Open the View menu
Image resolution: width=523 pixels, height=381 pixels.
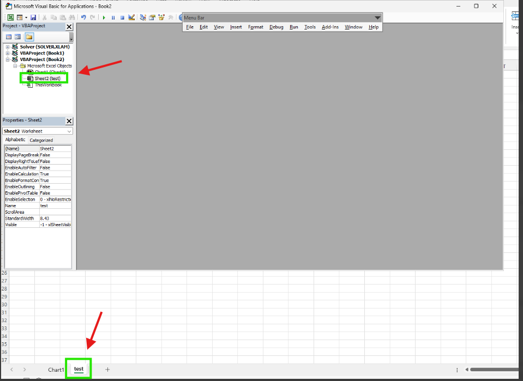tap(219, 27)
